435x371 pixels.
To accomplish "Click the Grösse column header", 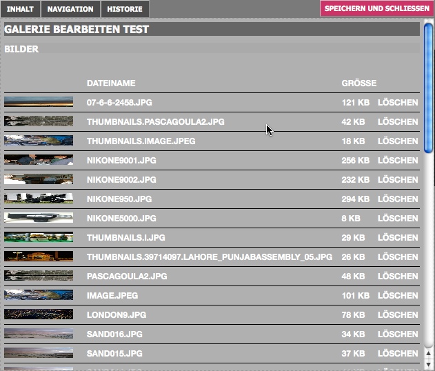I will coord(358,83).
